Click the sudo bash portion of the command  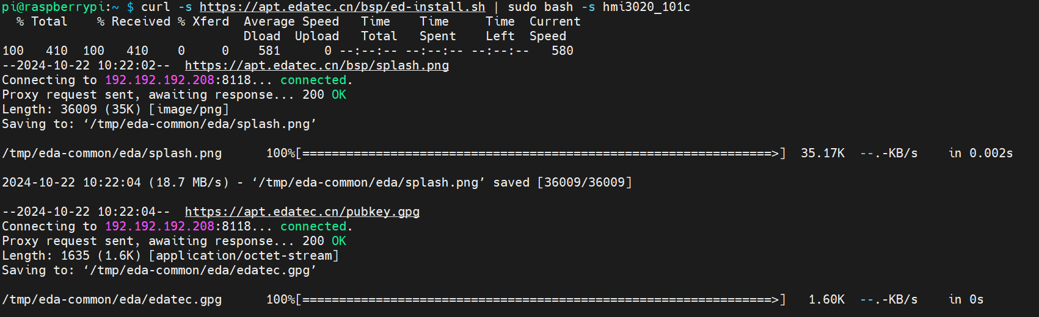coord(541,7)
